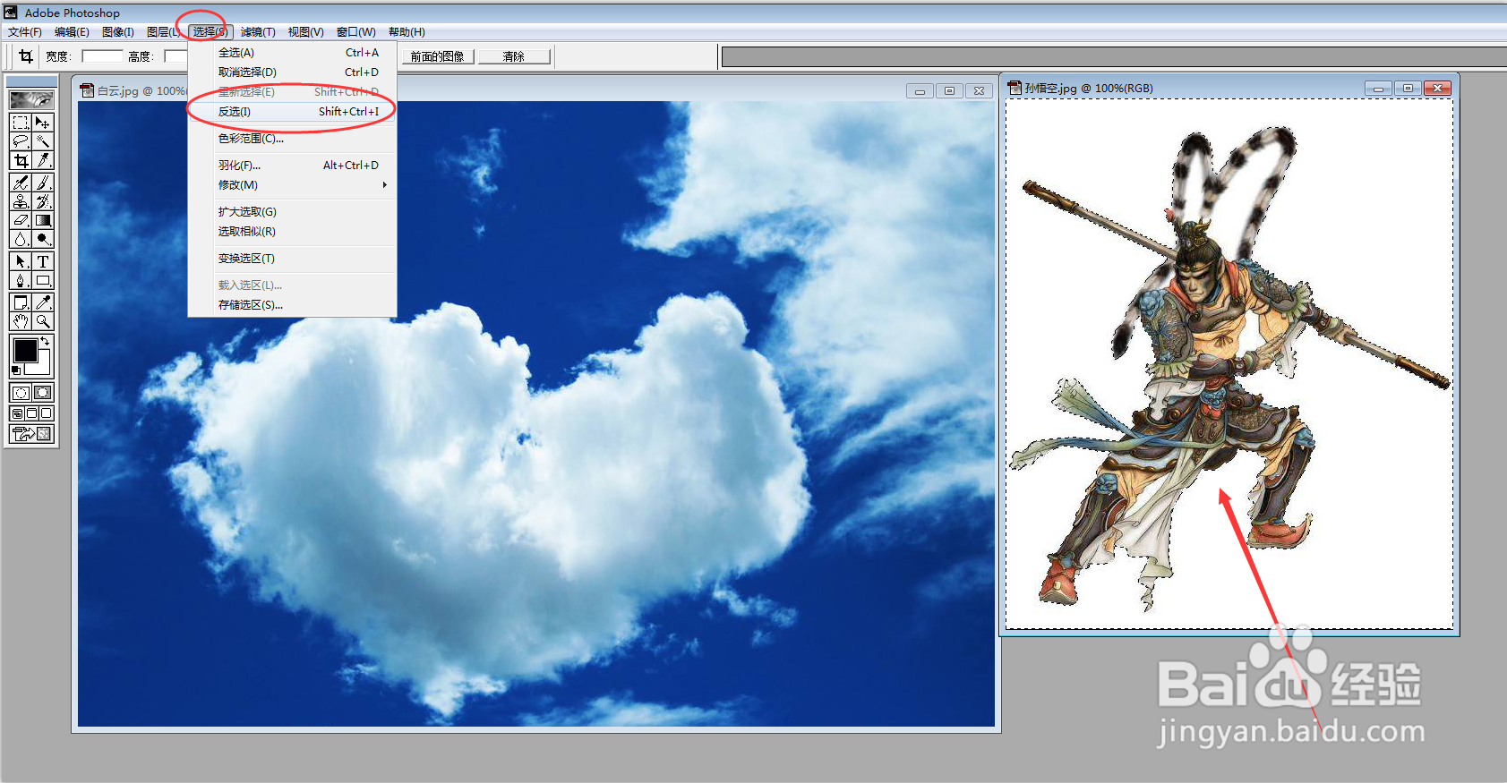
Task: Select the Clone Stamp tool
Action: click(21, 201)
